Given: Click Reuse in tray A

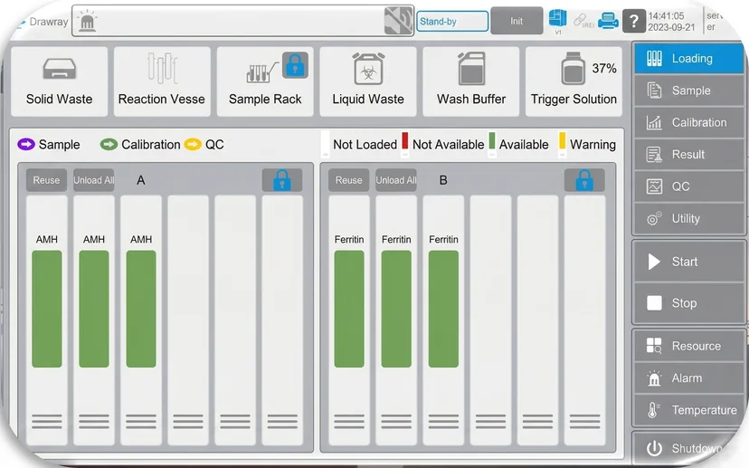Looking at the screenshot, I should (x=46, y=180).
